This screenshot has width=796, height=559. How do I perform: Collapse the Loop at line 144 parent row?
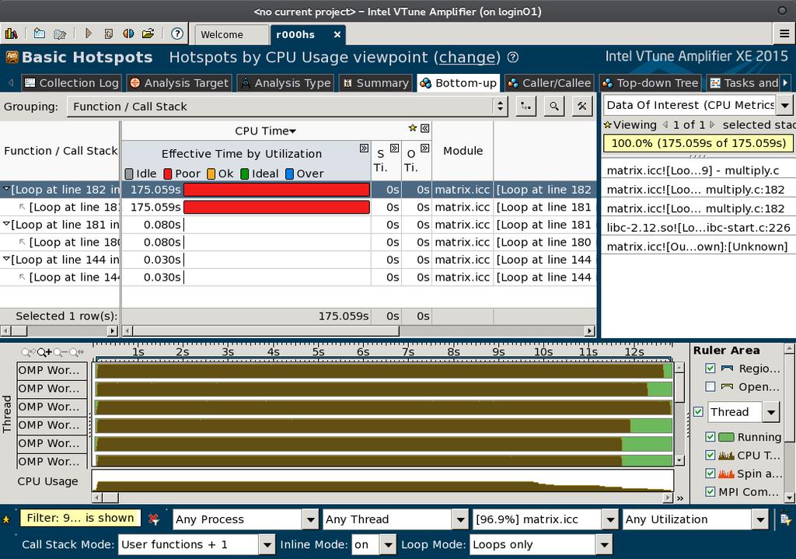6,259
